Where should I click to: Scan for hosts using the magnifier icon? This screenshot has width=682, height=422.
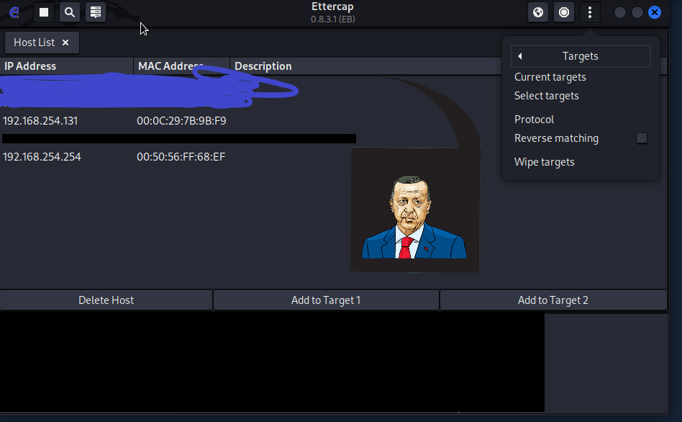coord(70,12)
